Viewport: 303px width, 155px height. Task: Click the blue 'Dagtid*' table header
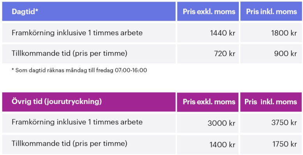(x=25, y=12)
